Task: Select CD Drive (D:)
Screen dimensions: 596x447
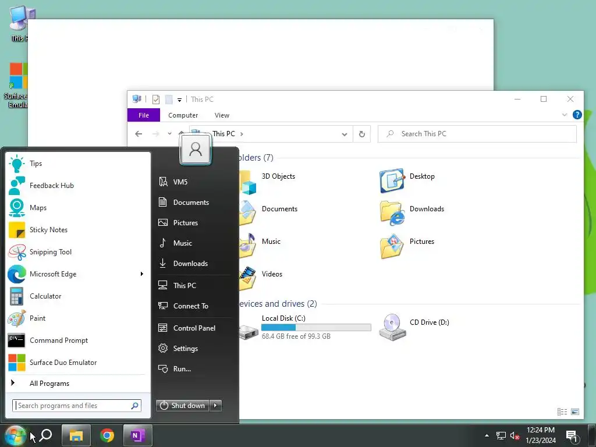Action: click(x=414, y=327)
